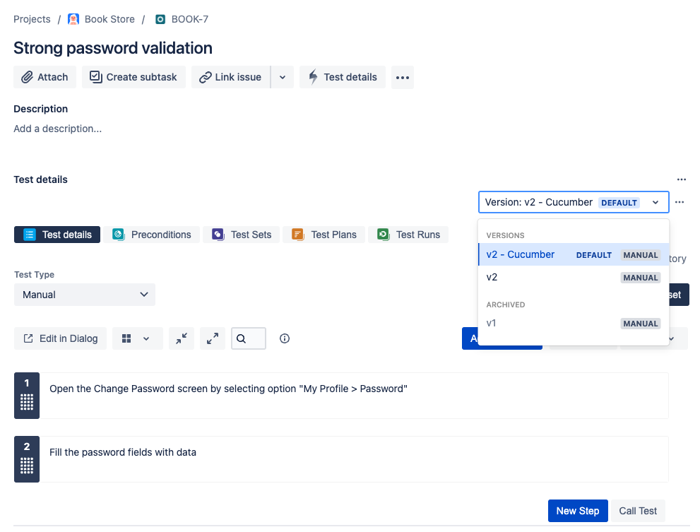Click the Strong password validation title
This screenshot has width=700, height=532.
click(x=113, y=48)
